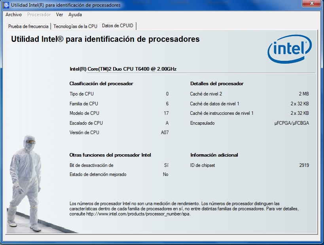Open the Procesador menu
This screenshot has height=245, width=324.
[x=39, y=15]
